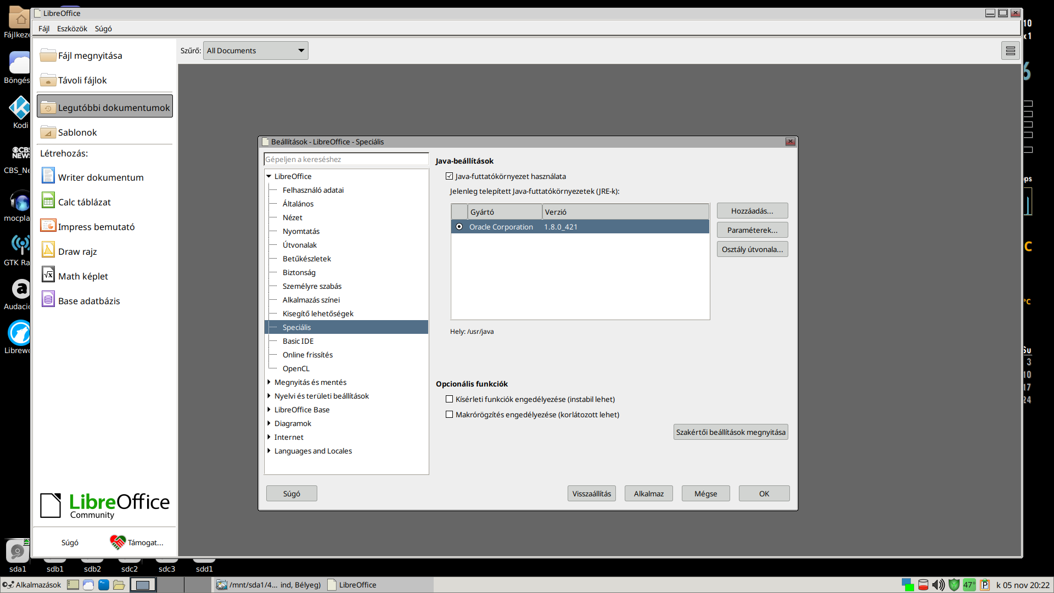This screenshot has width=1054, height=593.
Task: Enable Makrórögzítés engedélyezése checkbox
Action: tap(450, 415)
